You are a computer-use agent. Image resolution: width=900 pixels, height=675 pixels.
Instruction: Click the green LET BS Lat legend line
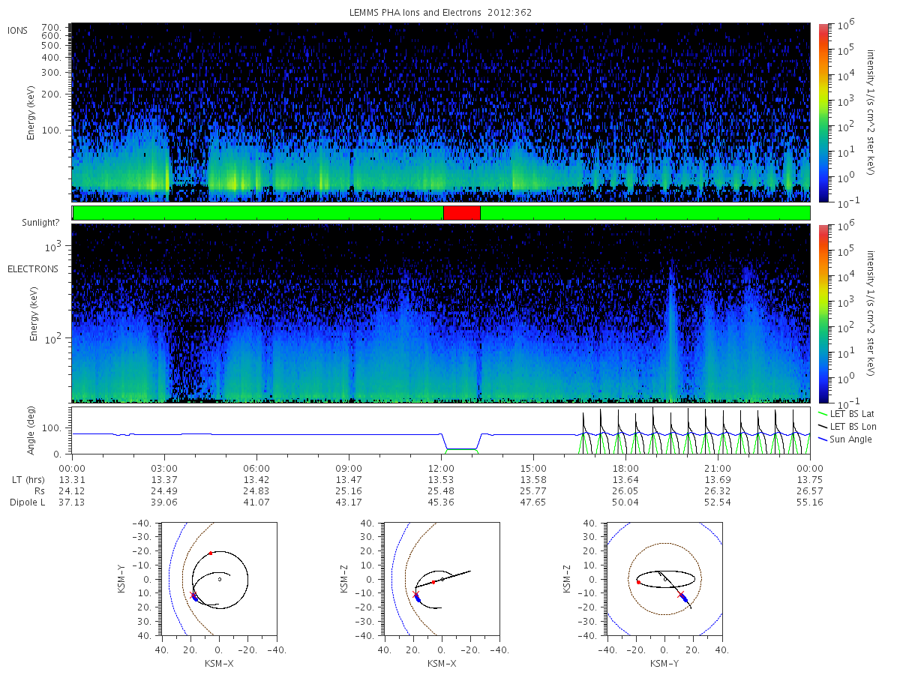coord(822,413)
